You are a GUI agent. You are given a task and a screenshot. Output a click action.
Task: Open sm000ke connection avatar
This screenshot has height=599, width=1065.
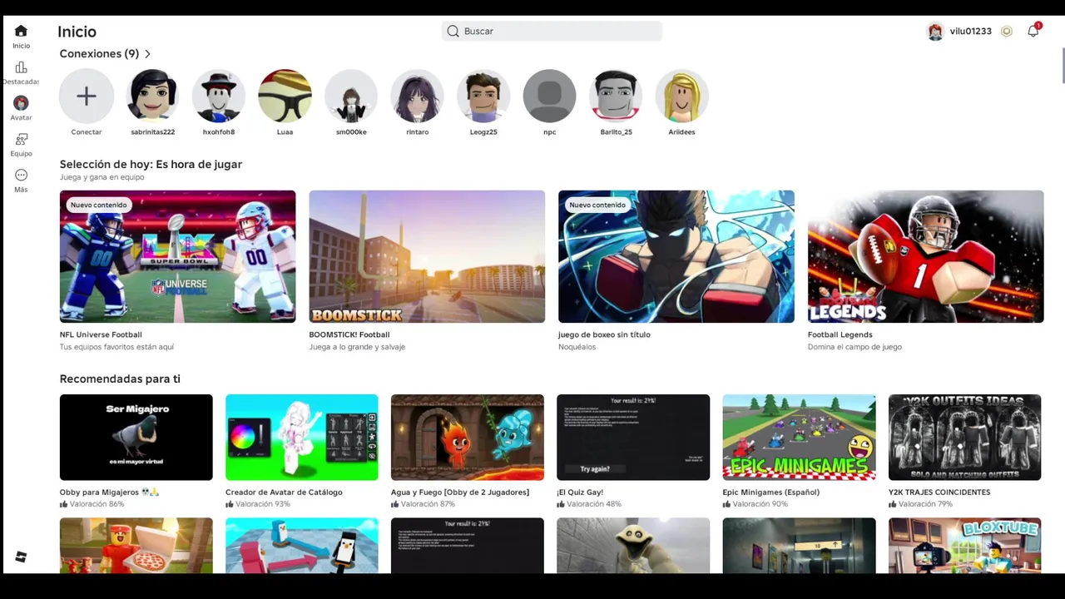tap(351, 97)
